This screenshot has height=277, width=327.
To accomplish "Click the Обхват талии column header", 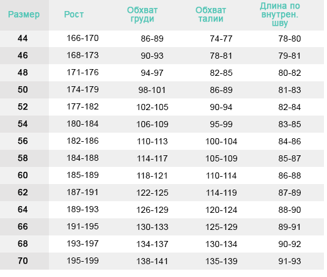I will [x=211, y=15].
